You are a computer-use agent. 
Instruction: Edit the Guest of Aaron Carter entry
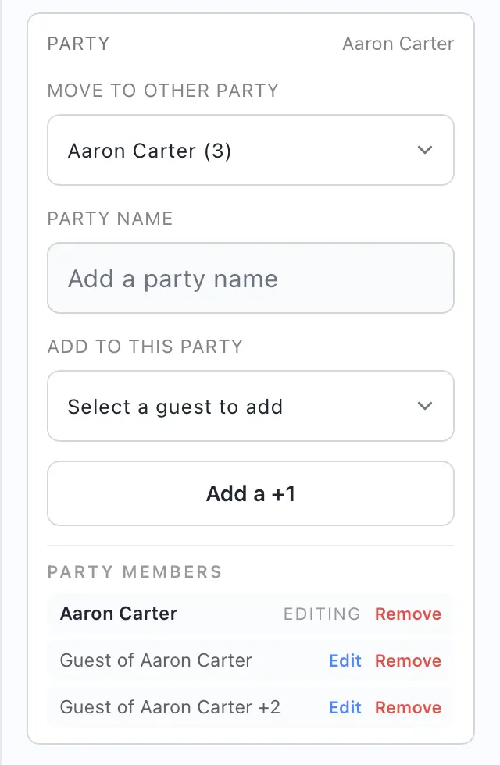(x=345, y=660)
